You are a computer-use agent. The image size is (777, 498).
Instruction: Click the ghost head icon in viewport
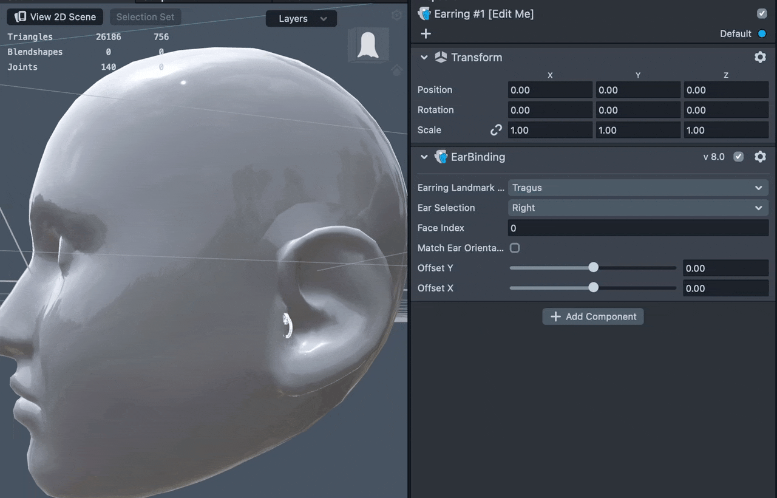368,46
